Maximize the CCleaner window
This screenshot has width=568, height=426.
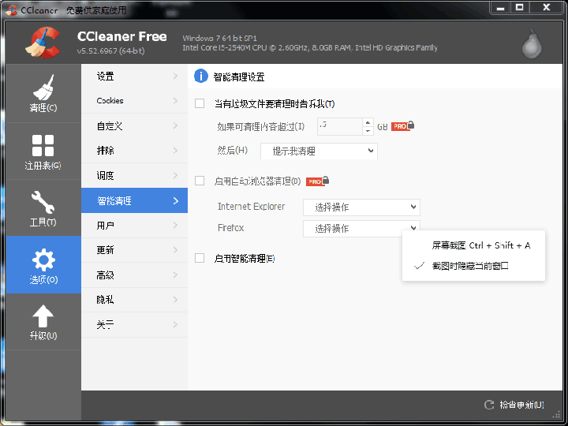tap(520, 8)
